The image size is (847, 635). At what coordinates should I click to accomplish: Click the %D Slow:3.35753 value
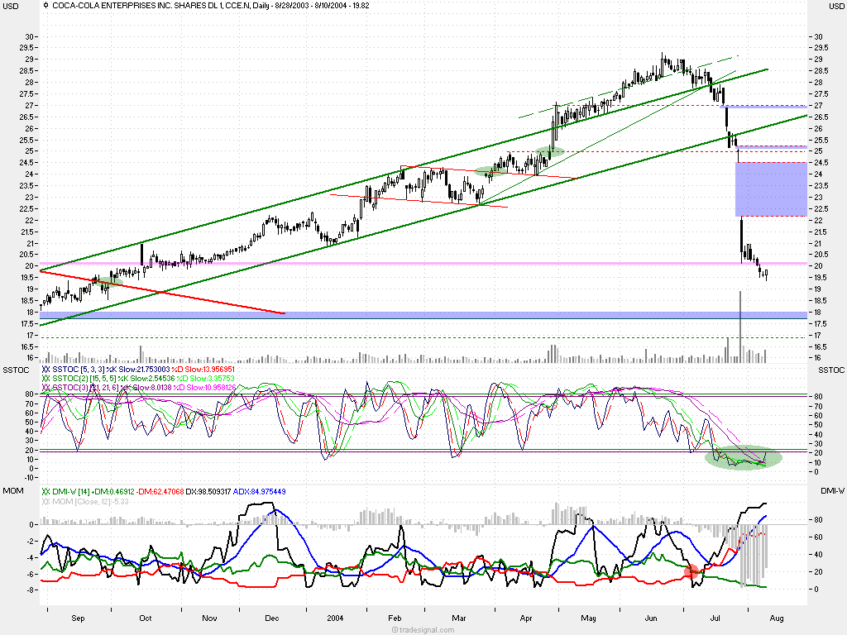point(206,379)
